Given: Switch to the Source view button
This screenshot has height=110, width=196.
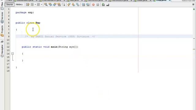Looking at the screenshot, I should [x=9, y=5].
